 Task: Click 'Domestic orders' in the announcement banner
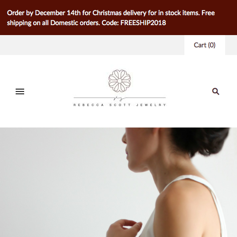coord(75,23)
